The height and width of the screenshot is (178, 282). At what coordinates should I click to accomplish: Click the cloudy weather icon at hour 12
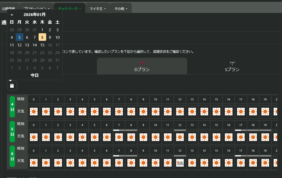click(x=180, y=163)
